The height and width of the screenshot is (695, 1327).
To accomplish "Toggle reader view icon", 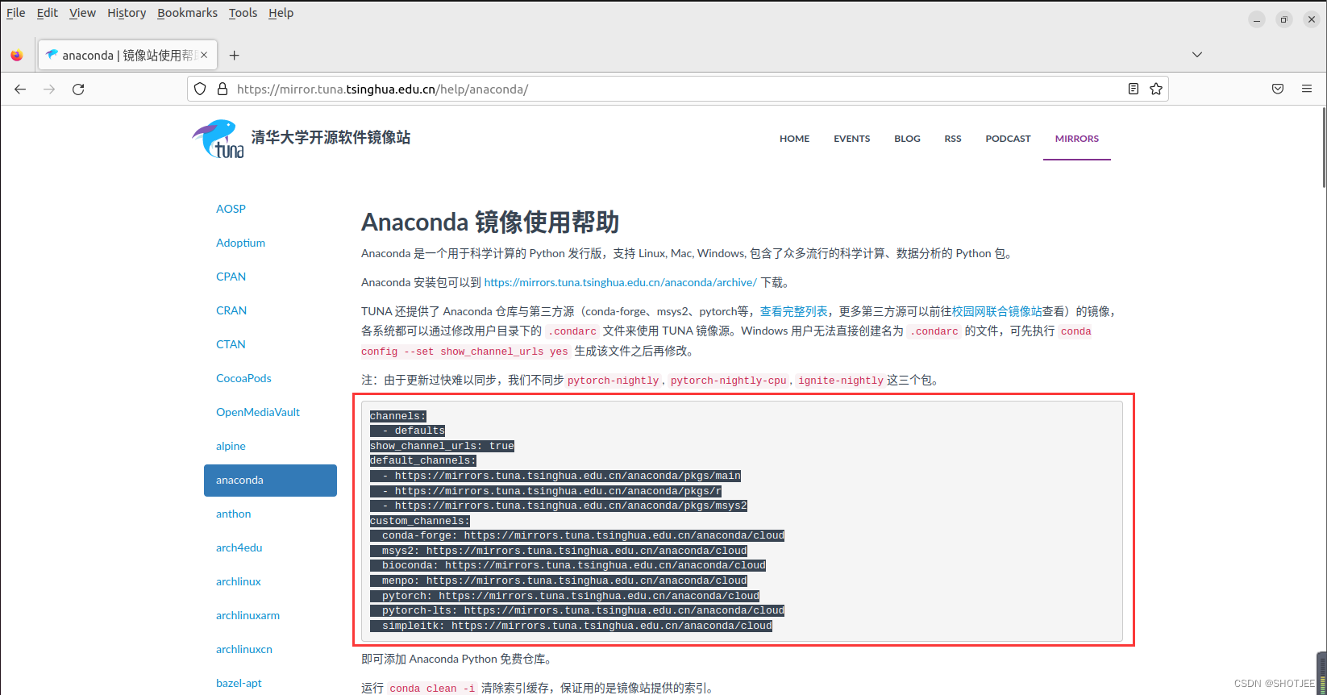I will pyautogui.click(x=1134, y=89).
